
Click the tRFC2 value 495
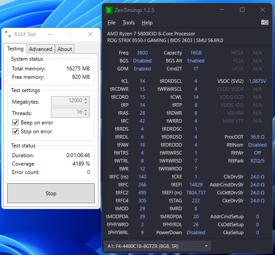(x=142, y=193)
